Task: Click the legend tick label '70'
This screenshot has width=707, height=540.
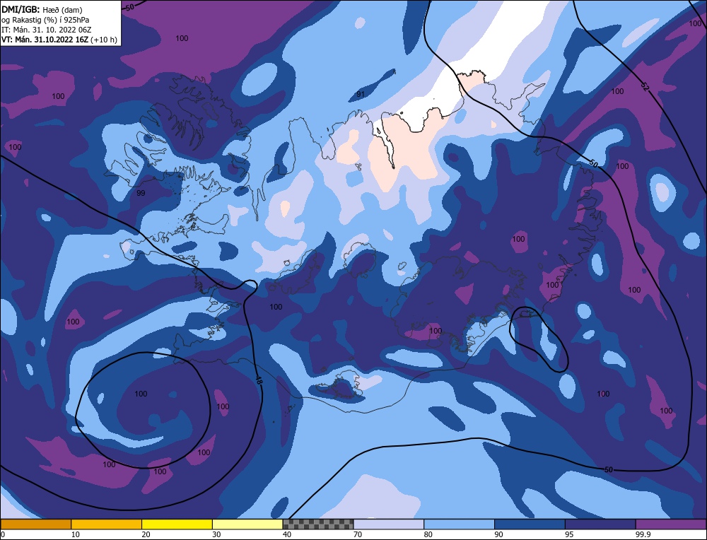Action: tap(358, 534)
